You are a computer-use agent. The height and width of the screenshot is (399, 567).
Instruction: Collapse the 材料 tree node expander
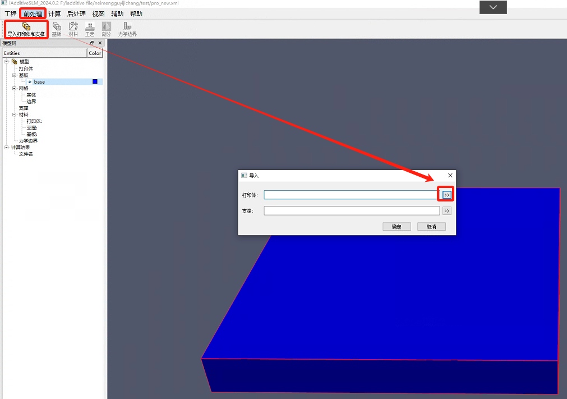tap(14, 114)
